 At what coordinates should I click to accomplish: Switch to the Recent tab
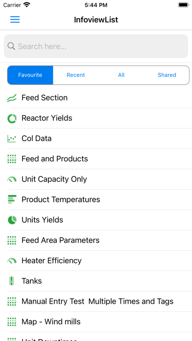pos(75,75)
